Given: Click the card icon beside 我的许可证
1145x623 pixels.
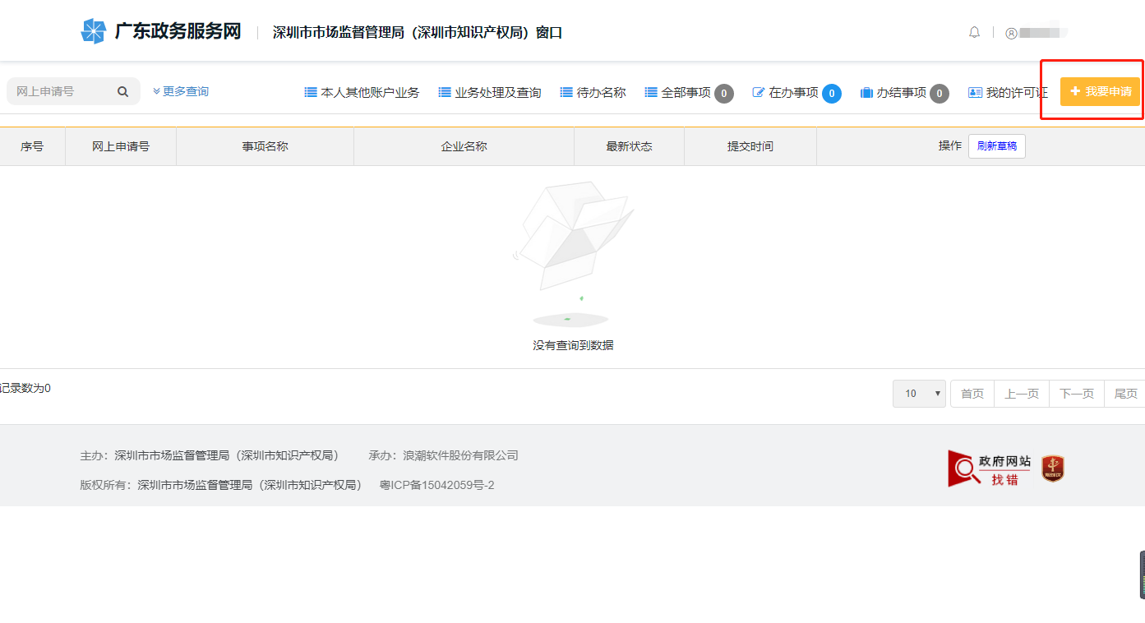Looking at the screenshot, I should pos(976,92).
